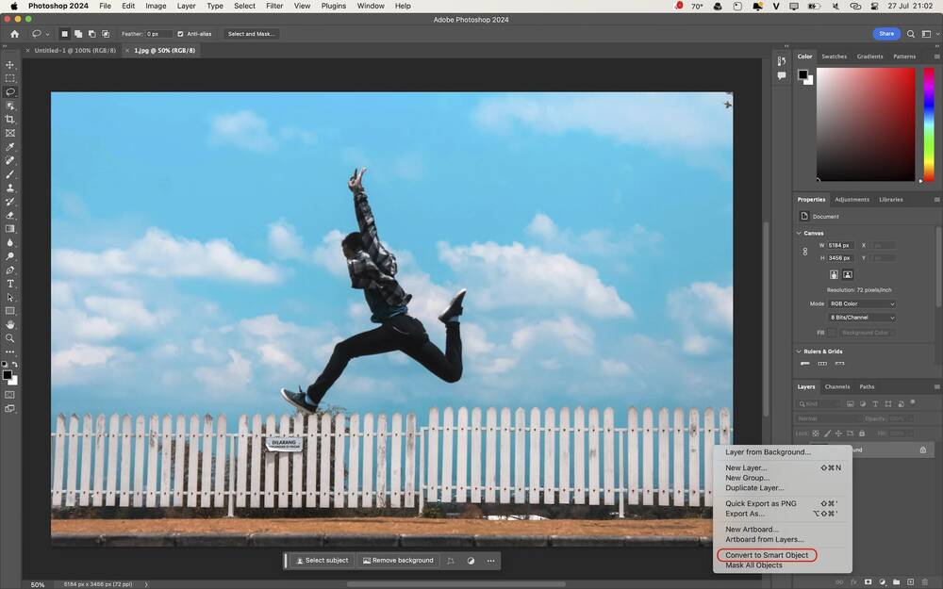Click the lock icon on the Background layer
Image resolution: width=943 pixels, height=589 pixels.
(x=923, y=450)
